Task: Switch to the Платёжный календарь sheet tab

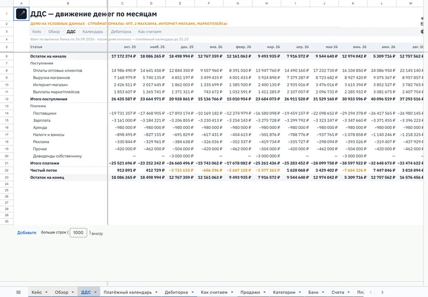Action: 127,292
